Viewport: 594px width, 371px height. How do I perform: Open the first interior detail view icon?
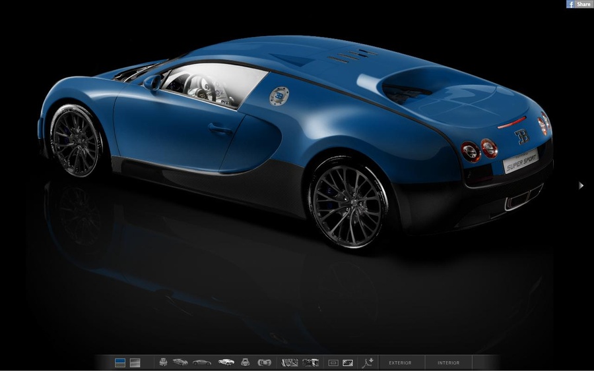(290, 362)
